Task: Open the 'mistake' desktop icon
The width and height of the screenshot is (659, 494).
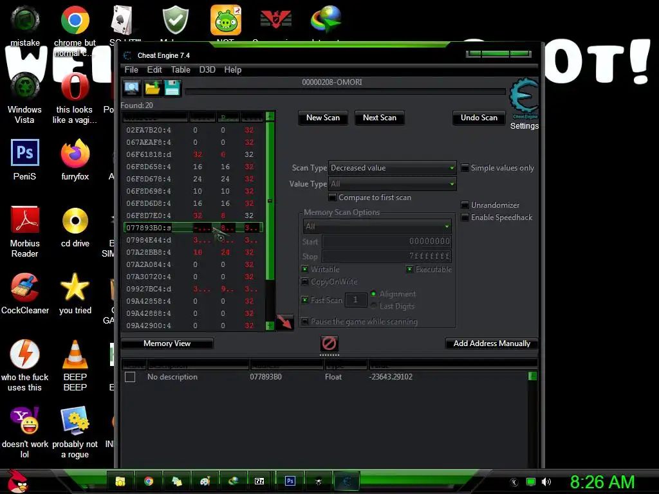Action: (x=25, y=20)
